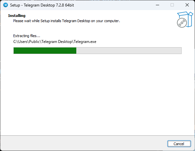
Task: Click the Telegram logo in title bar
Action: 6,5
